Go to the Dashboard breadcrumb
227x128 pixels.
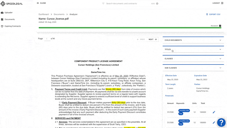point(44,14)
